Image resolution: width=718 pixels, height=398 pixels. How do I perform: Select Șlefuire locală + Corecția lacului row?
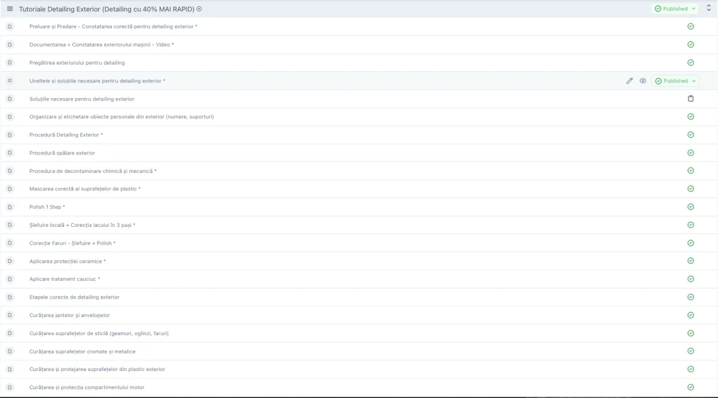click(x=83, y=225)
